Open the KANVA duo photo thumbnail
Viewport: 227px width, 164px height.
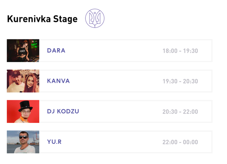(x=23, y=81)
